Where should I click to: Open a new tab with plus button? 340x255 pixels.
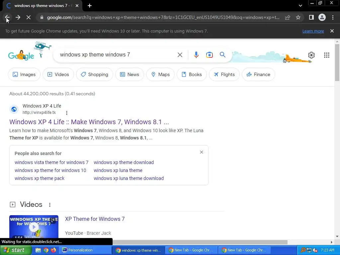(x=90, y=6)
